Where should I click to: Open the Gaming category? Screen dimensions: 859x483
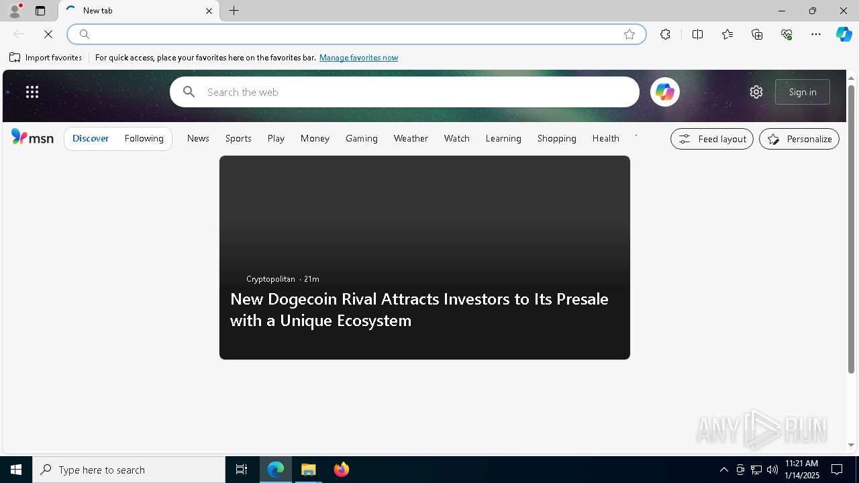pos(362,138)
